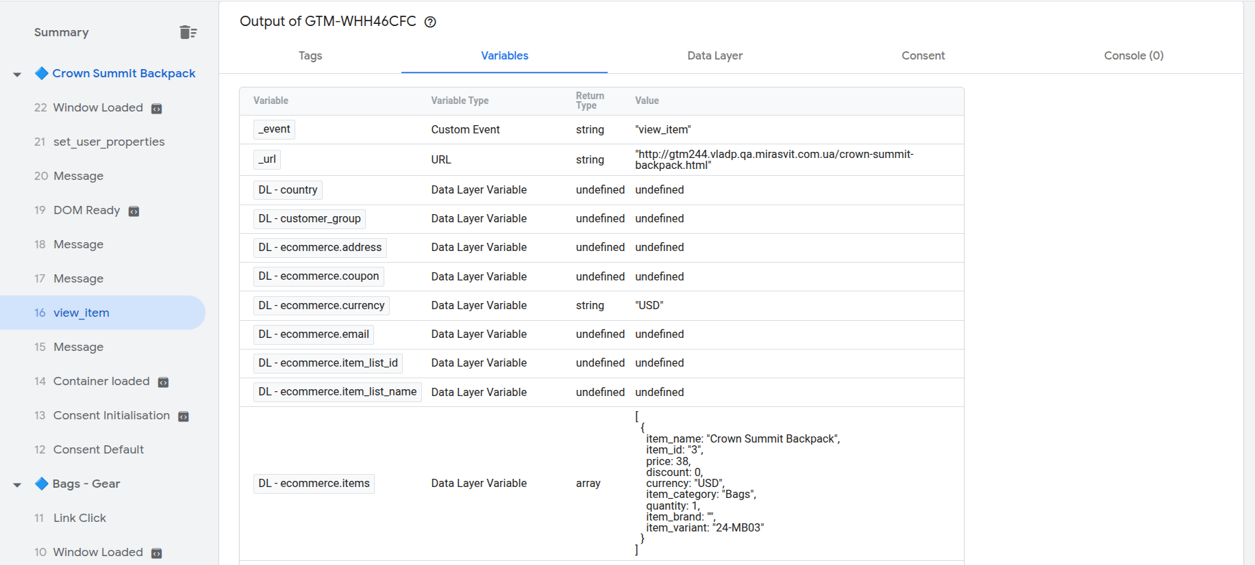Screen dimensions: 1255x565
Task: Click the code icon beside event 10 Window Loaded
Action: coord(157,553)
